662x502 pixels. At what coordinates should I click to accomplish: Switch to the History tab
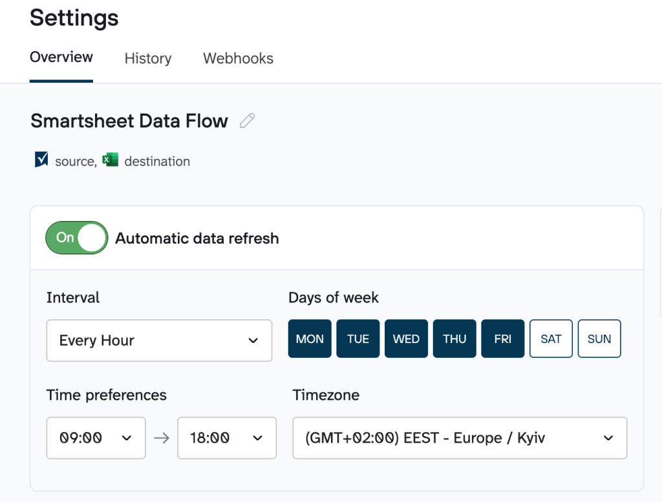147,58
